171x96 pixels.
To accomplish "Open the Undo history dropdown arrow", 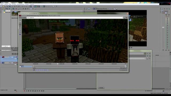I will click(x=24, y=6).
